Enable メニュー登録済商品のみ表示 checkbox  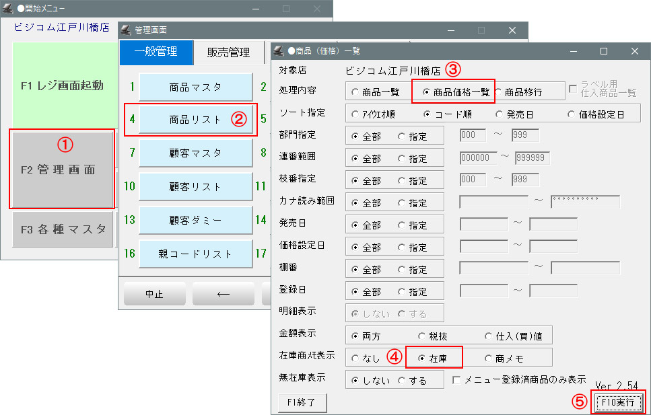tap(457, 380)
